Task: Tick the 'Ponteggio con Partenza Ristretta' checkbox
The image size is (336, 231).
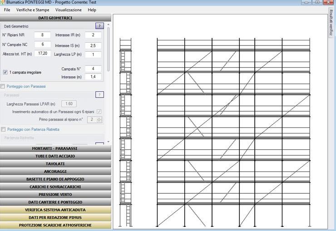Action: pos(3,129)
